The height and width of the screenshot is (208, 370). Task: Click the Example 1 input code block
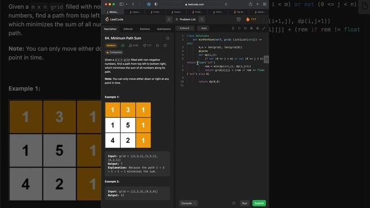tap(138, 164)
